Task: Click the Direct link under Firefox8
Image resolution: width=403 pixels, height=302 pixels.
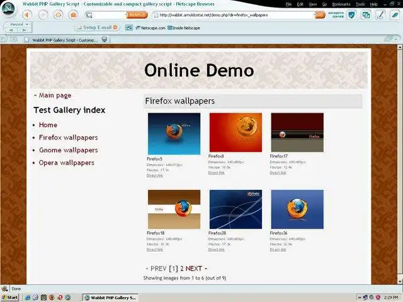Action: point(216,172)
